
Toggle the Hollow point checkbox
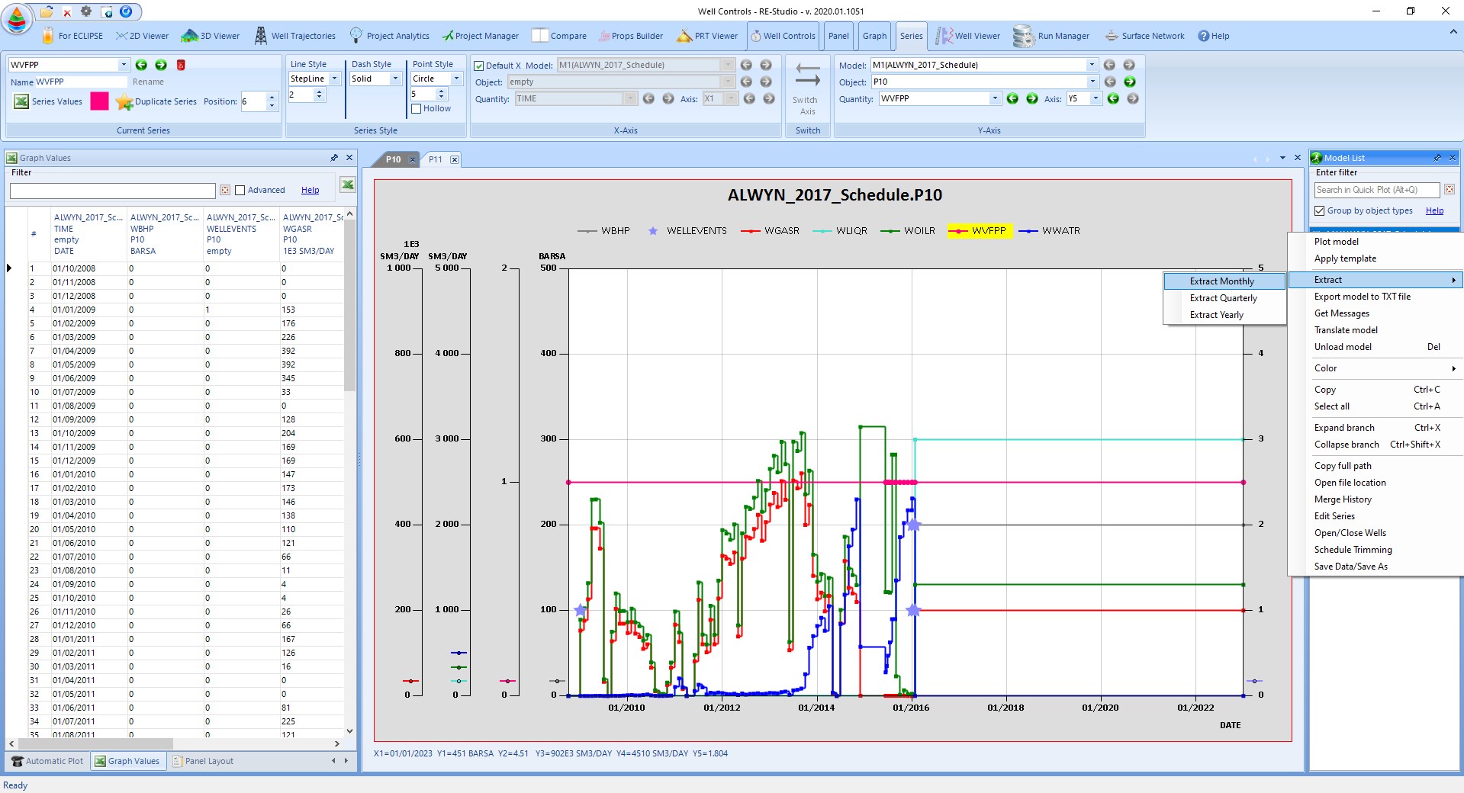pos(417,109)
